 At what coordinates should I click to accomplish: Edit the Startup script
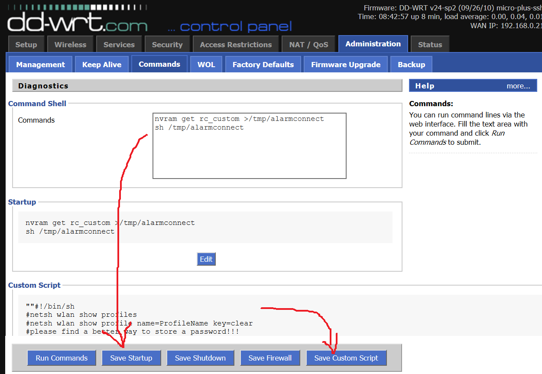[206, 259]
